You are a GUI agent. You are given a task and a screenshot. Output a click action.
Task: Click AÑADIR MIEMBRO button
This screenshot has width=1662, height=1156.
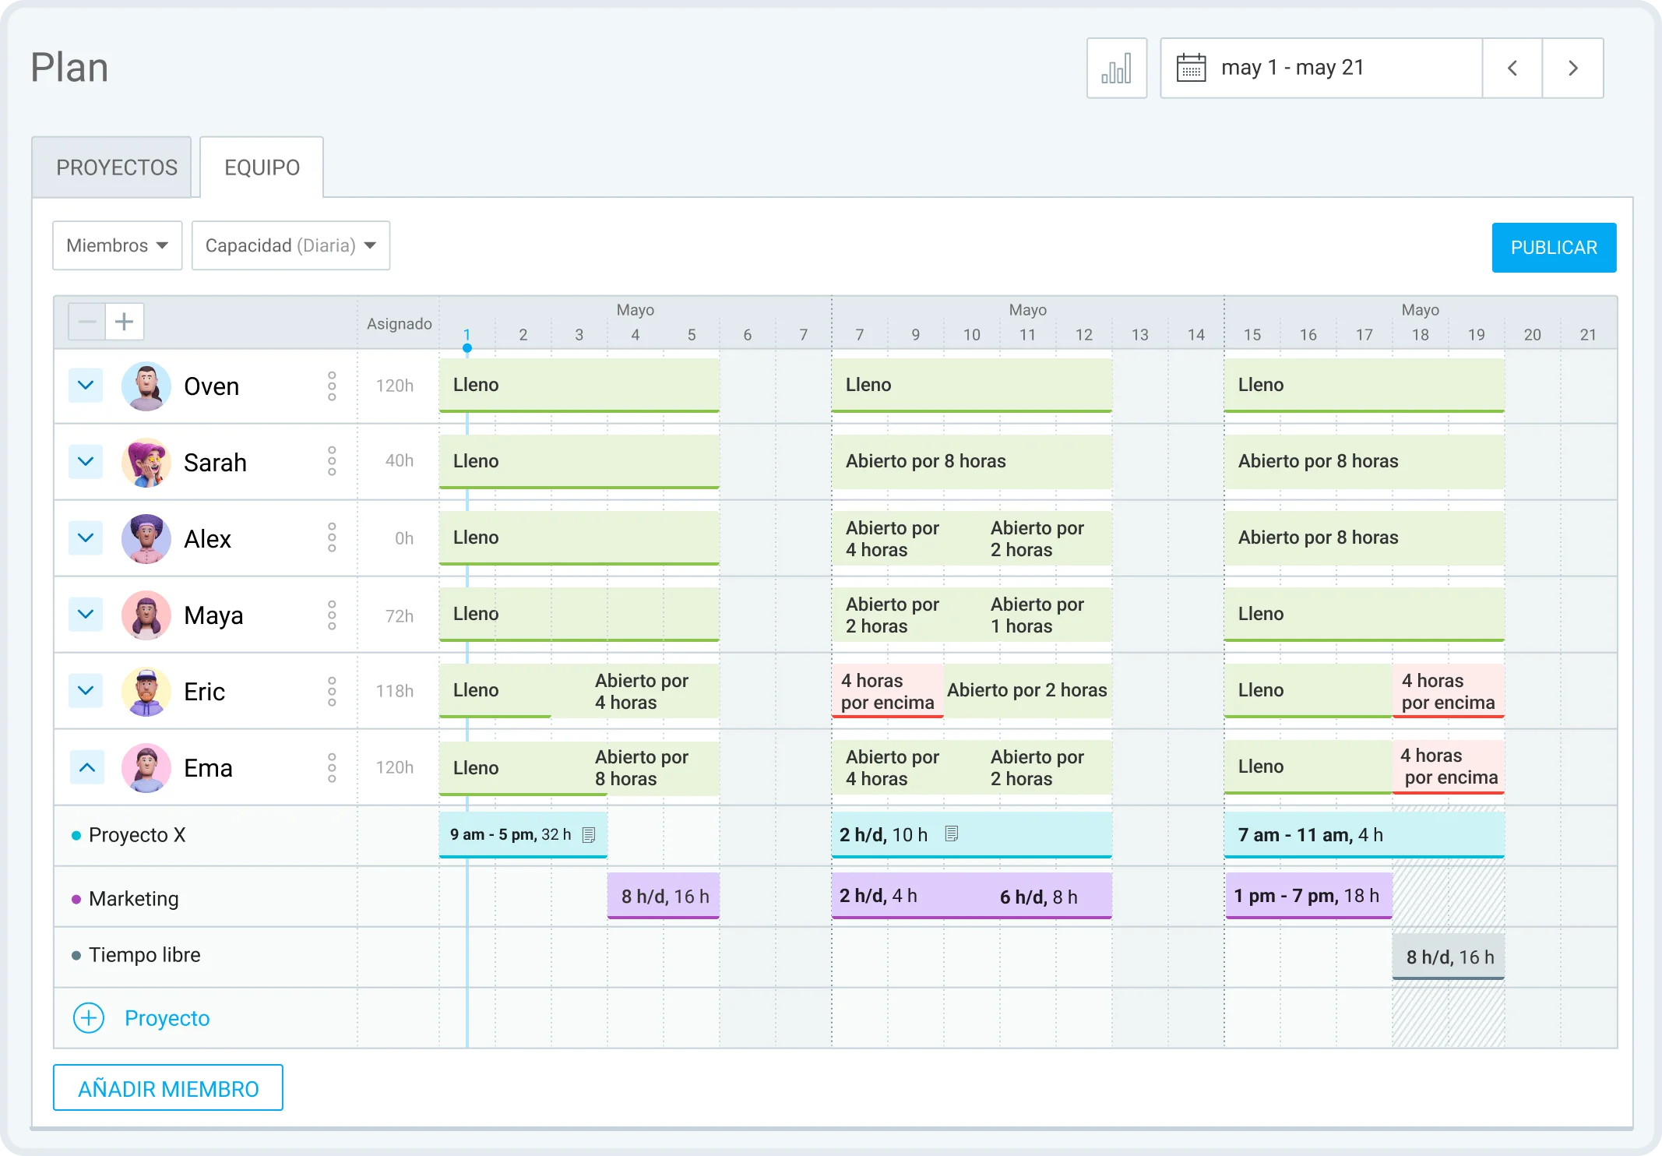(x=168, y=1087)
